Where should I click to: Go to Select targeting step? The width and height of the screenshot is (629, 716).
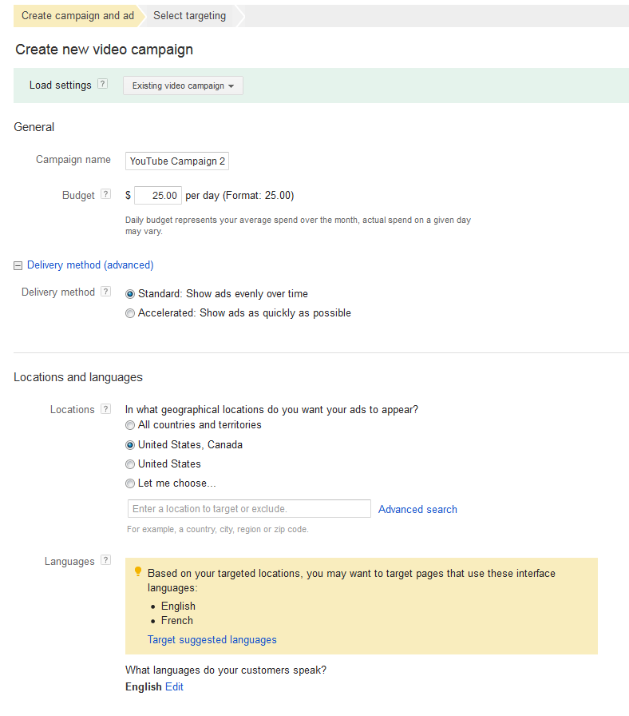[190, 16]
